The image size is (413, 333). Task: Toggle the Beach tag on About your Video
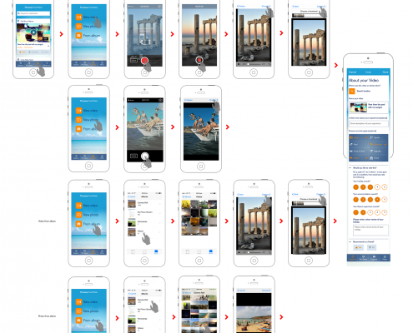point(359,158)
